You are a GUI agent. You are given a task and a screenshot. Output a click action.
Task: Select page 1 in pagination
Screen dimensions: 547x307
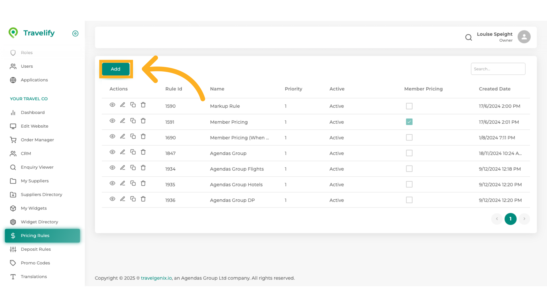point(510,219)
